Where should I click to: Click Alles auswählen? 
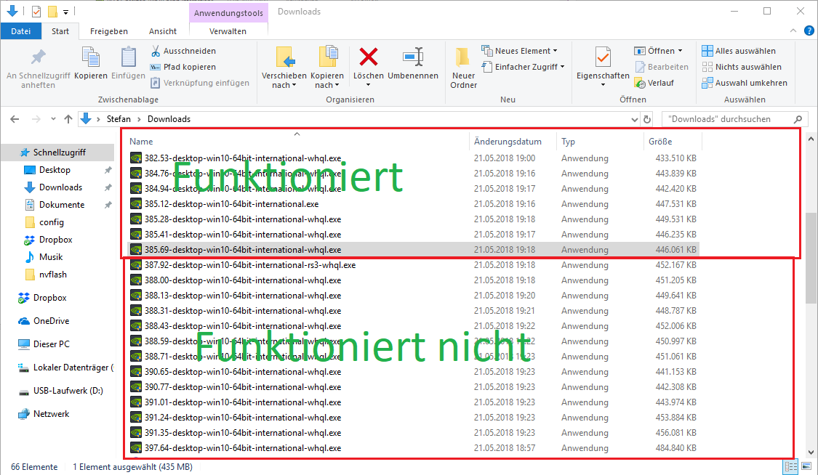click(x=739, y=51)
